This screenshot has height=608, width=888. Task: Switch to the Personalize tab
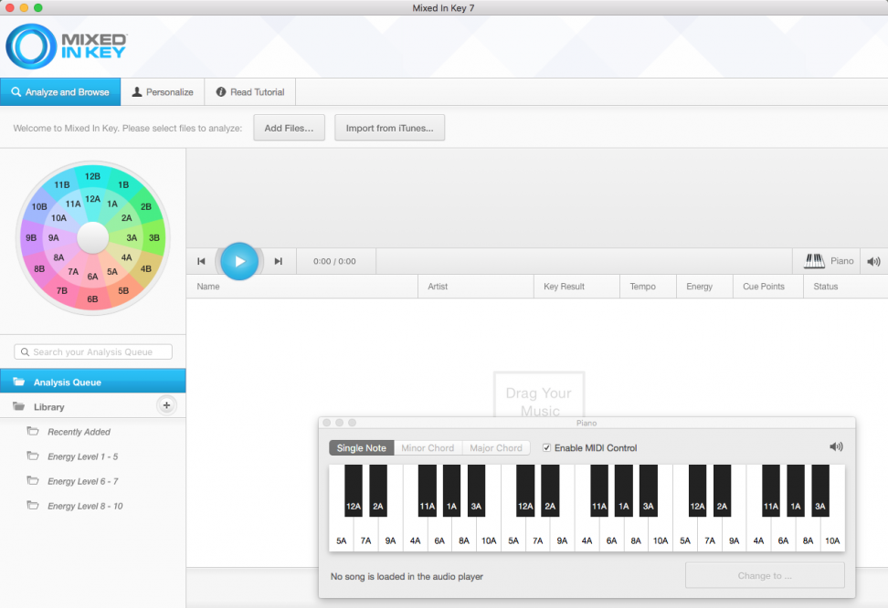click(162, 92)
